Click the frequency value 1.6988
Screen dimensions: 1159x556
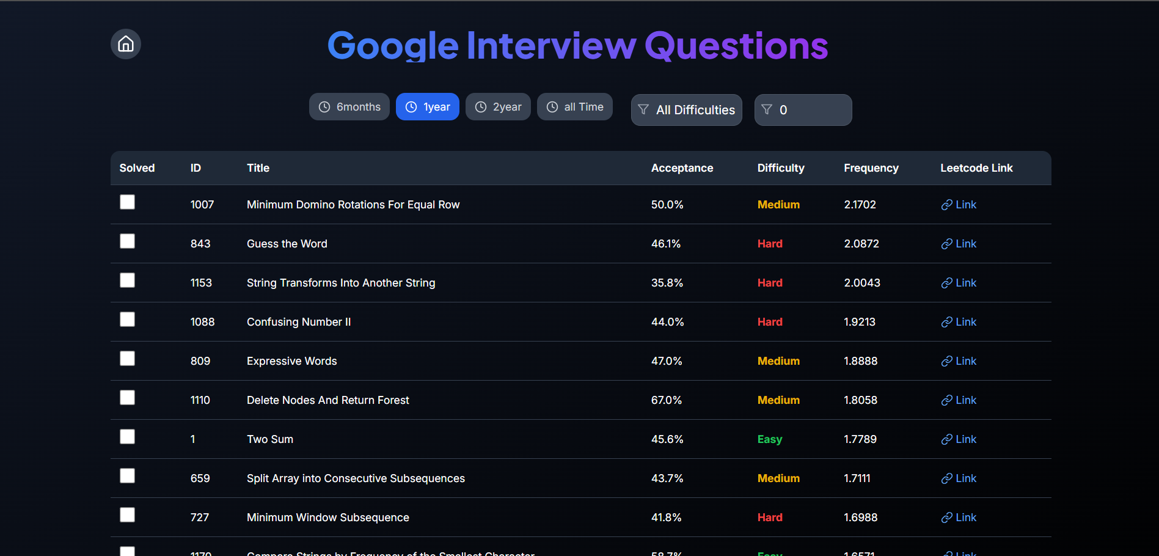coord(860,518)
